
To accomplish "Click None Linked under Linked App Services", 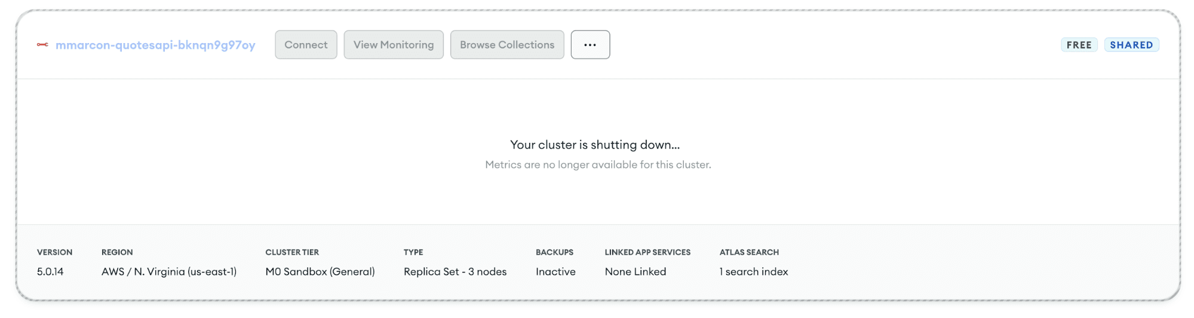I will (x=635, y=271).
